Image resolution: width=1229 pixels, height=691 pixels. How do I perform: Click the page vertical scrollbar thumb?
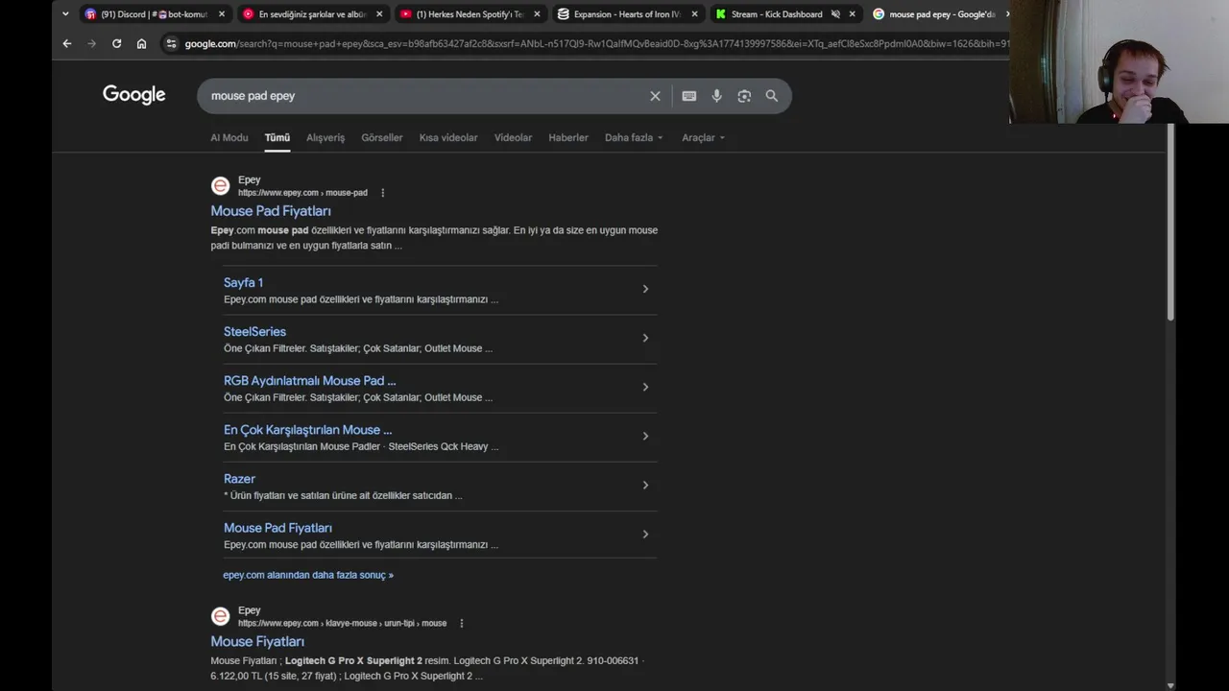[1170, 223]
